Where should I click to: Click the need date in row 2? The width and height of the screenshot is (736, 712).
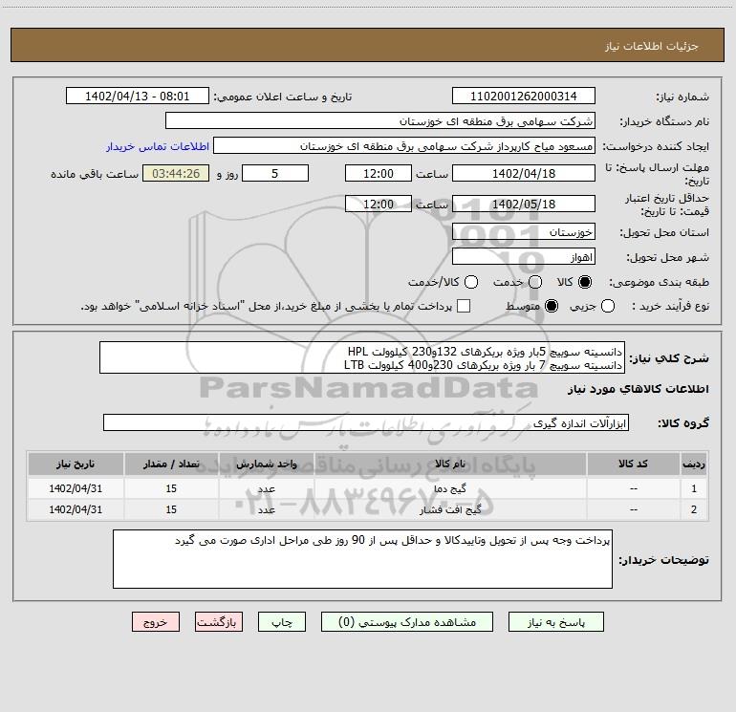76,509
